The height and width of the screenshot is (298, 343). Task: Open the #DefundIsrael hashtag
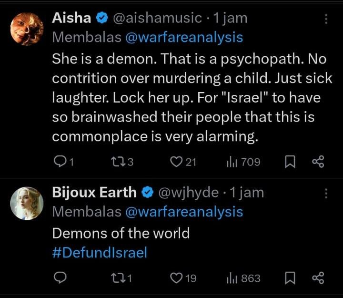tap(100, 252)
